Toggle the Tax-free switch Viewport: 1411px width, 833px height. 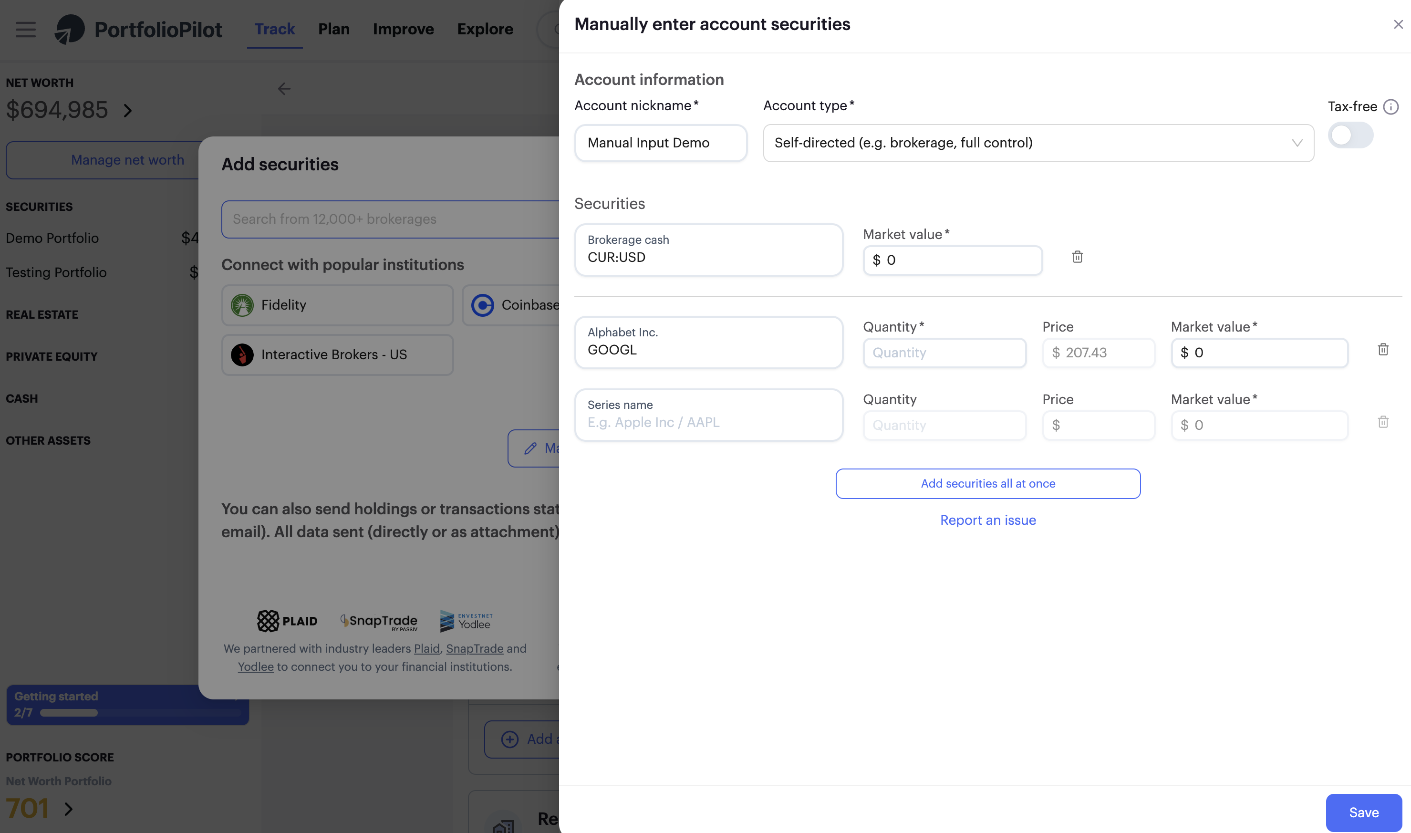click(1350, 135)
